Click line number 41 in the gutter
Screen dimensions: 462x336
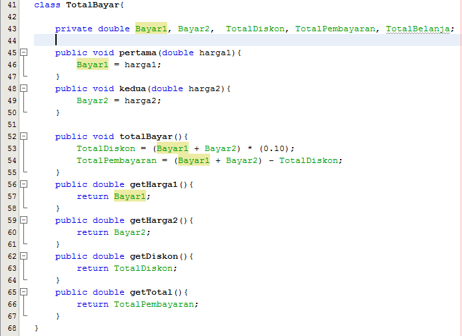click(x=12, y=5)
